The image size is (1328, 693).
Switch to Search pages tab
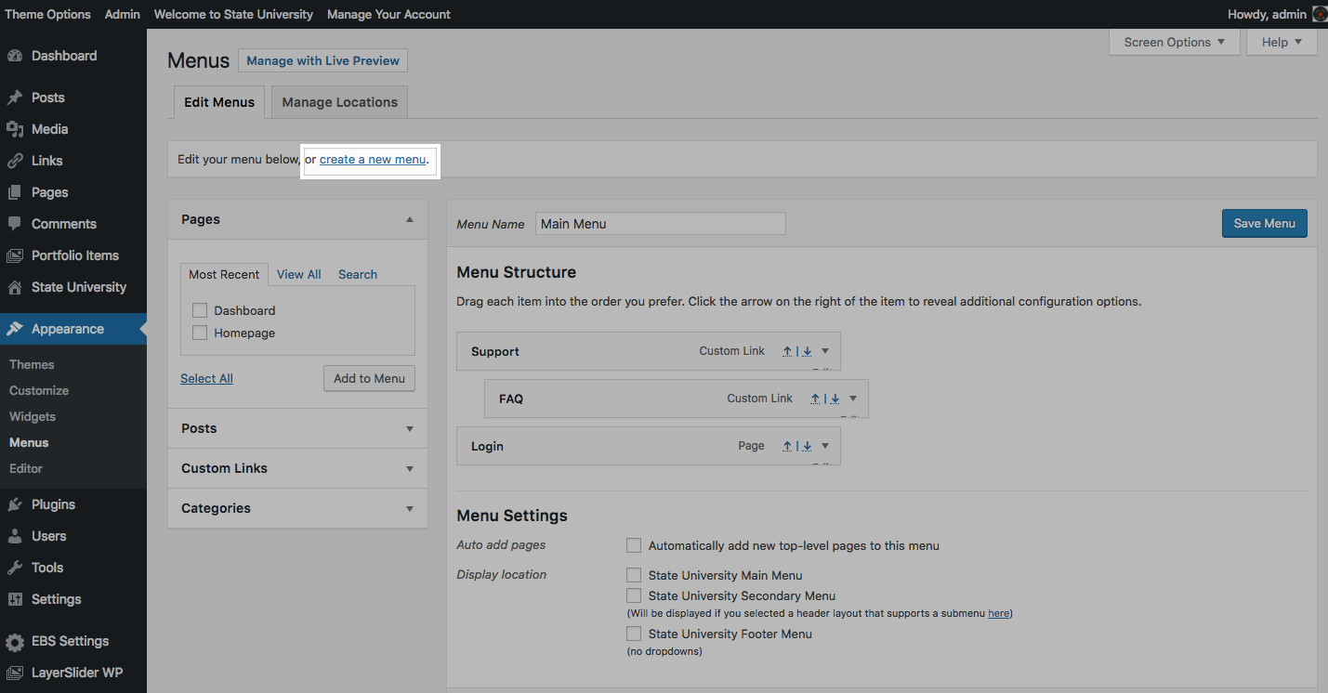tap(358, 274)
